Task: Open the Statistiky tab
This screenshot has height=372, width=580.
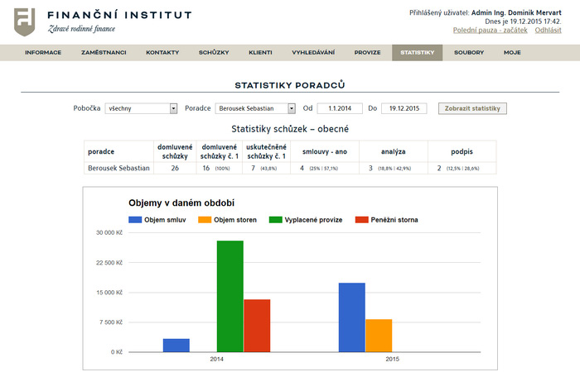Action: tap(417, 52)
